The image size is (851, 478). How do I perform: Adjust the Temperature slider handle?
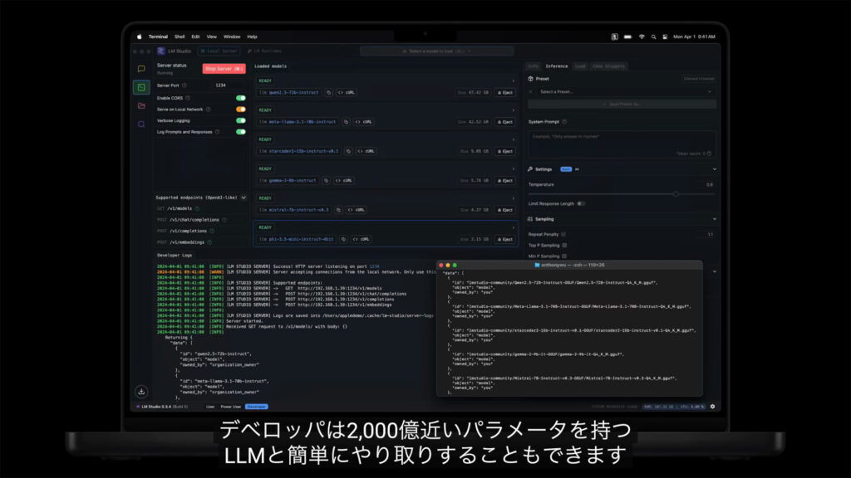[x=676, y=193]
